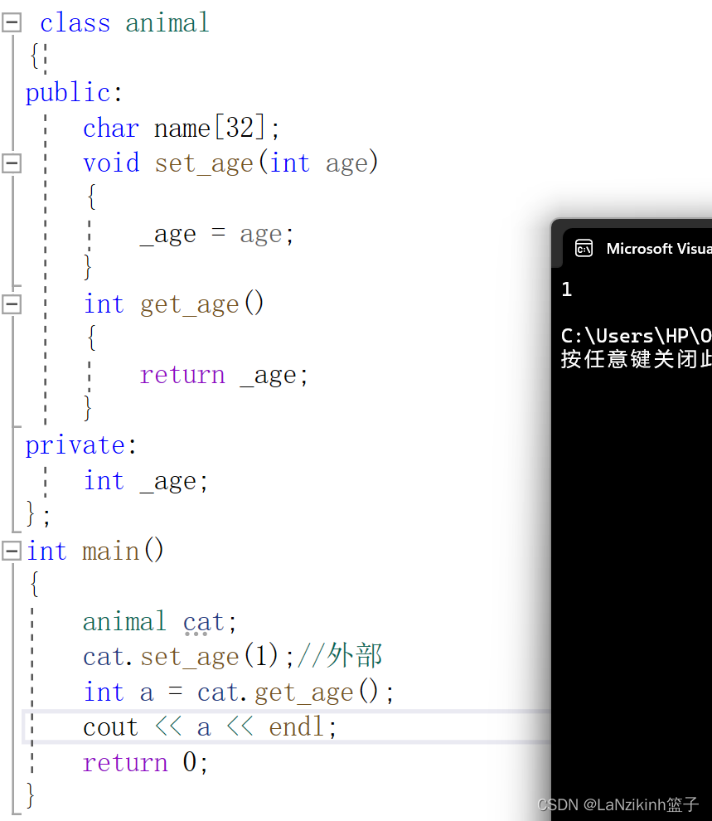Click the '//外部' comment
This screenshot has height=821, width=712.
(x=340, y=656)
